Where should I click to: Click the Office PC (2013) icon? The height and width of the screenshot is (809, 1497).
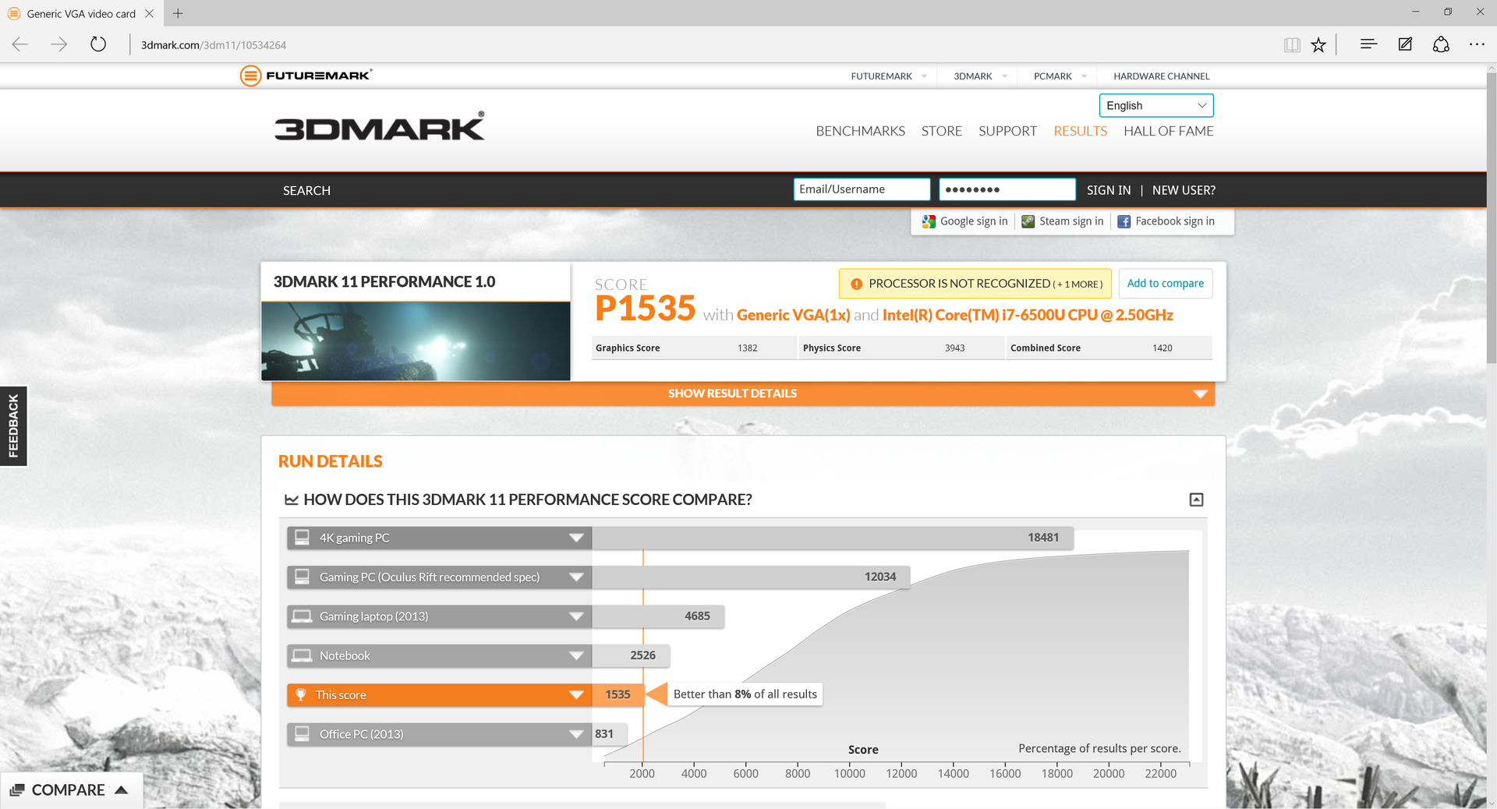click(x=302, y=734)
